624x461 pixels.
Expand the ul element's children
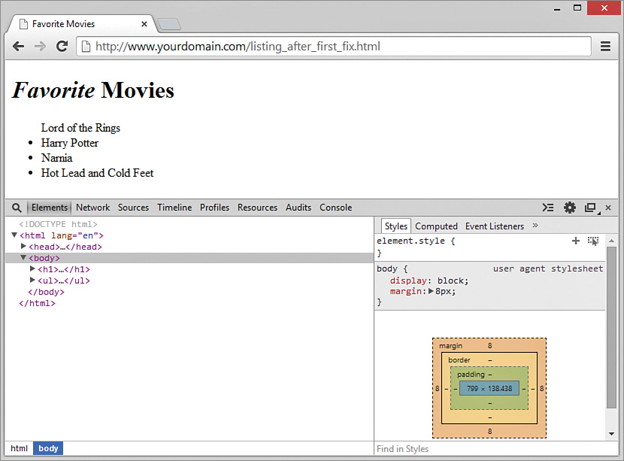[x=31, y=280]
